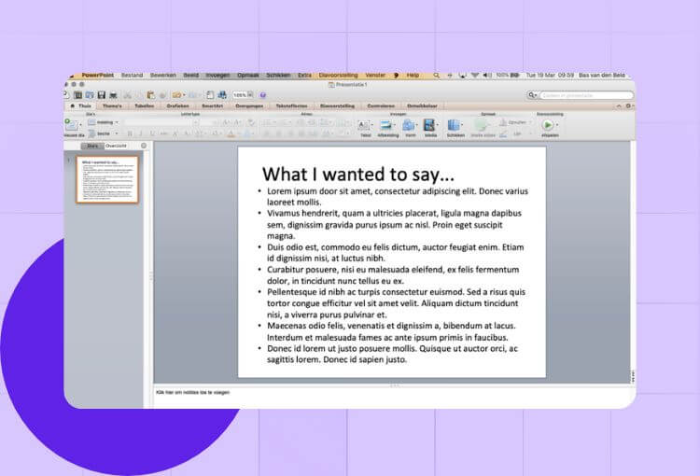Click the Tekst insert icon
Image resolution: width=700 pixels, height=476 pixels.
pyautogui.click(x=365, y=127)
